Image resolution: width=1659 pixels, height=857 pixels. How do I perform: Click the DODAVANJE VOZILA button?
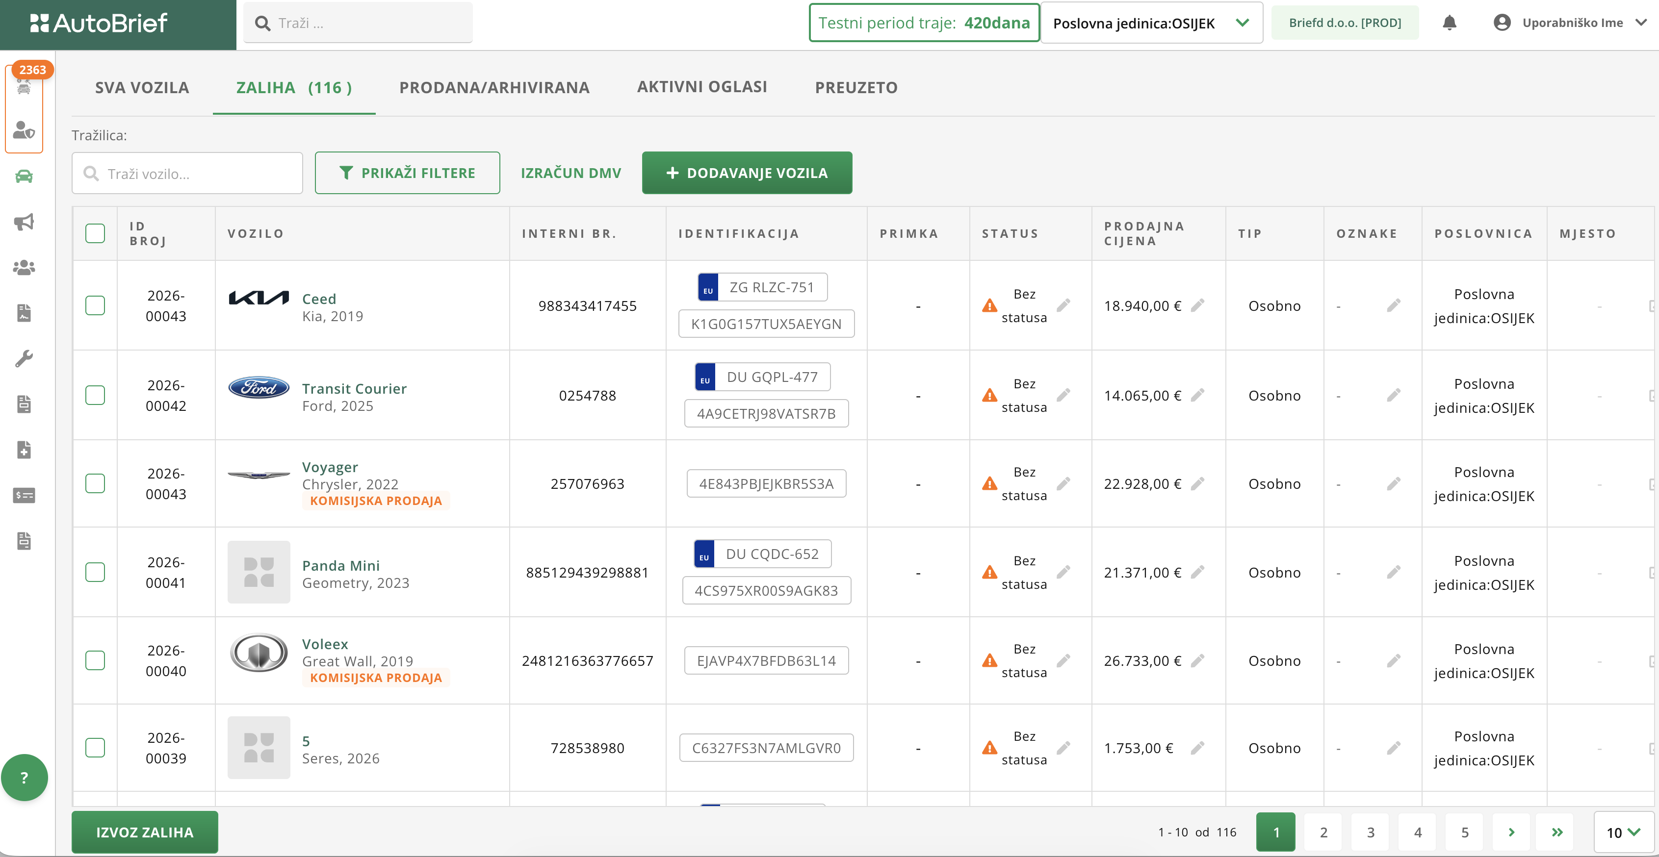pos(747,173)
